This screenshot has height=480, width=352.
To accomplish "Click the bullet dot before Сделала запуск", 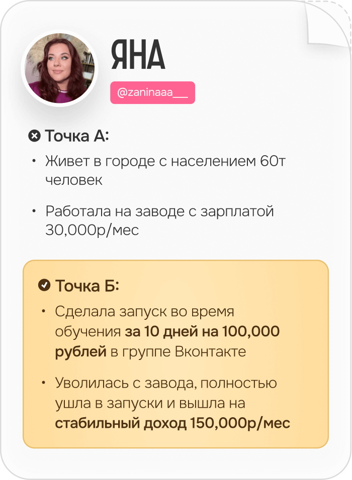I will click(x=44, y=311).
